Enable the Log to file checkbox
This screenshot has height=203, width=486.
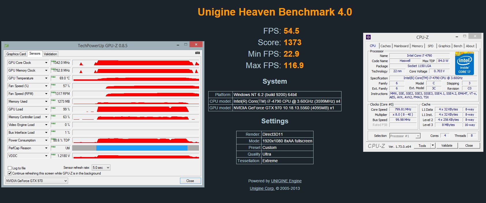[x=10, y=168]
